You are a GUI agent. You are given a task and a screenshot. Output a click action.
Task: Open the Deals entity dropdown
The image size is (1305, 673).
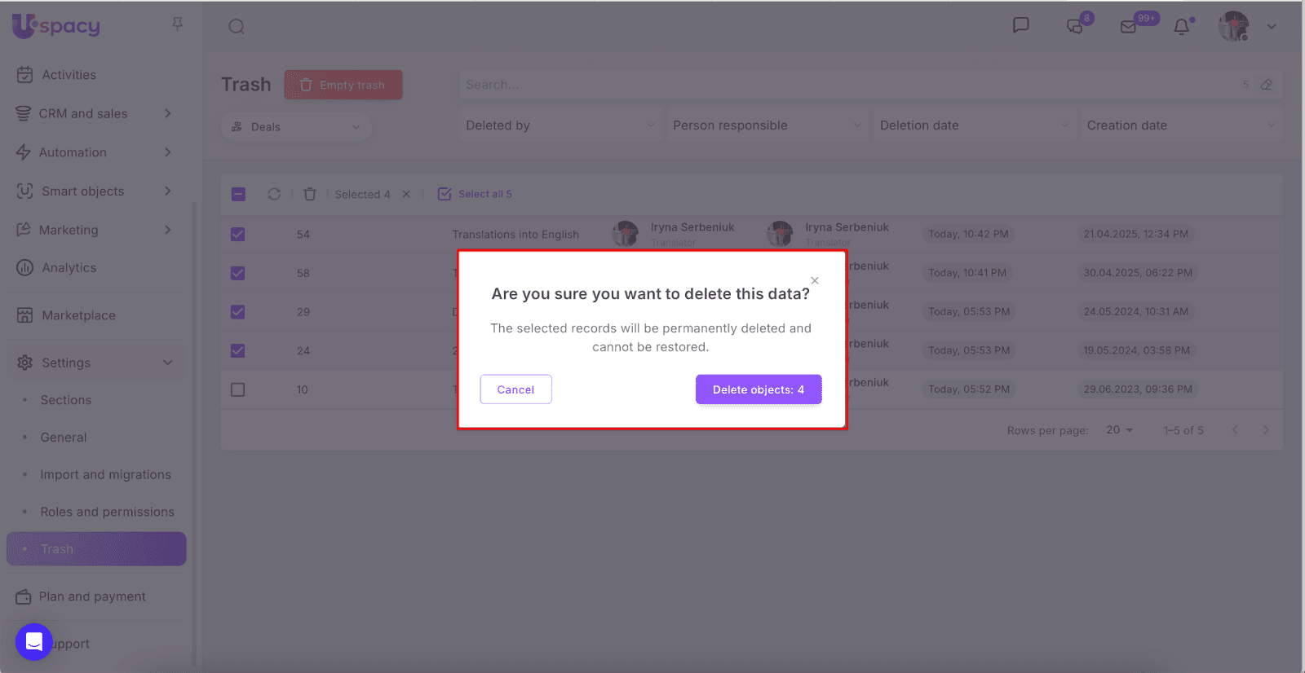[x=296, y=127]
